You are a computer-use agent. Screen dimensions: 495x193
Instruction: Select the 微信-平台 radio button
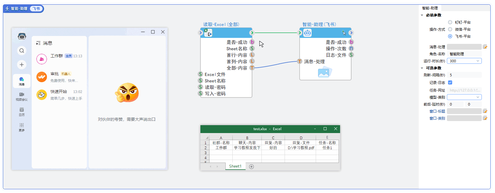click(x=450, y=29)
